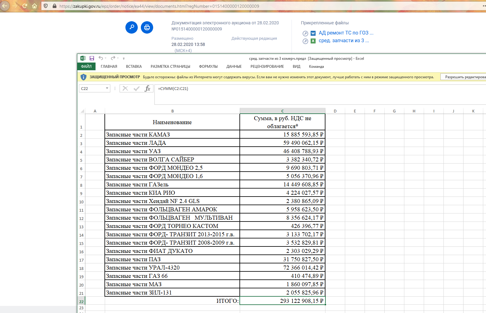Screen dimensions: 486x313
Task: Select the value 72 366 014,42 ₽
Action: point(283,268)
